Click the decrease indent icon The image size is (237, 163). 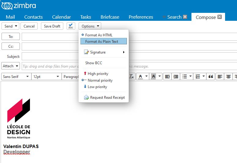coord(167,76)
